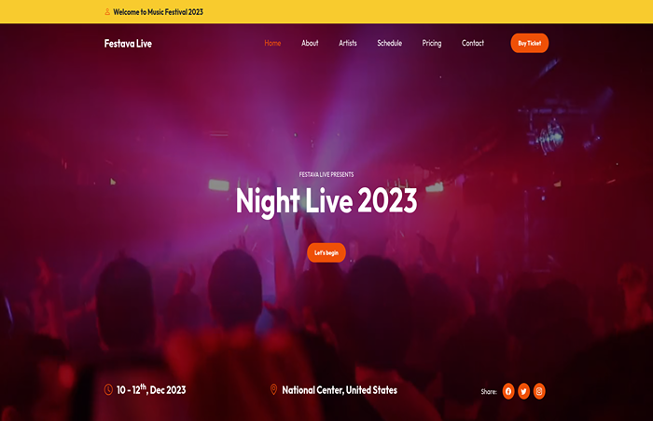Click the person icon in the yellow banner
653x421 pixels.
pos(107,12)
